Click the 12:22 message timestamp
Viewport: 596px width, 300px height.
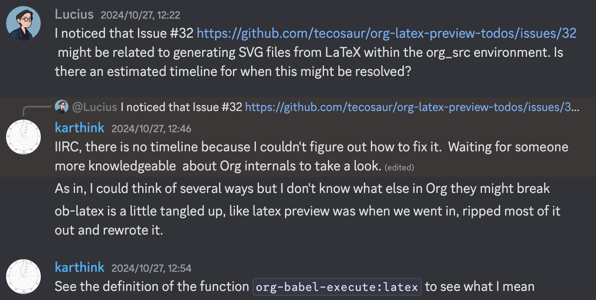point(140,15)
